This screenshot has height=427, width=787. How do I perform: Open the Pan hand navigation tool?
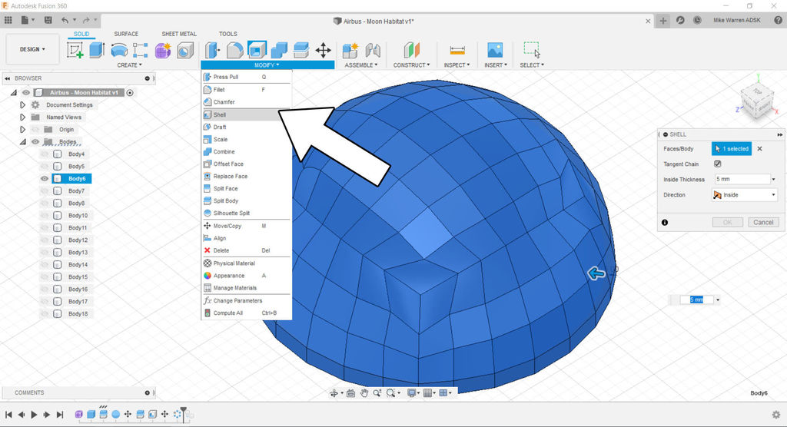click(x=364, y=393)
